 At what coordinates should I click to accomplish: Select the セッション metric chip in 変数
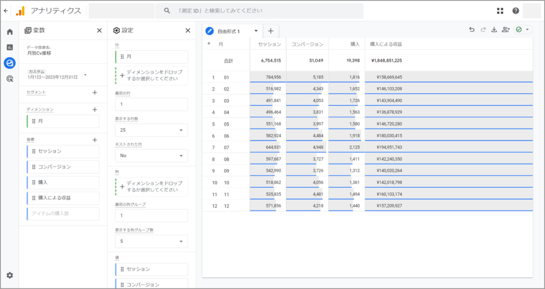[63, 151]
